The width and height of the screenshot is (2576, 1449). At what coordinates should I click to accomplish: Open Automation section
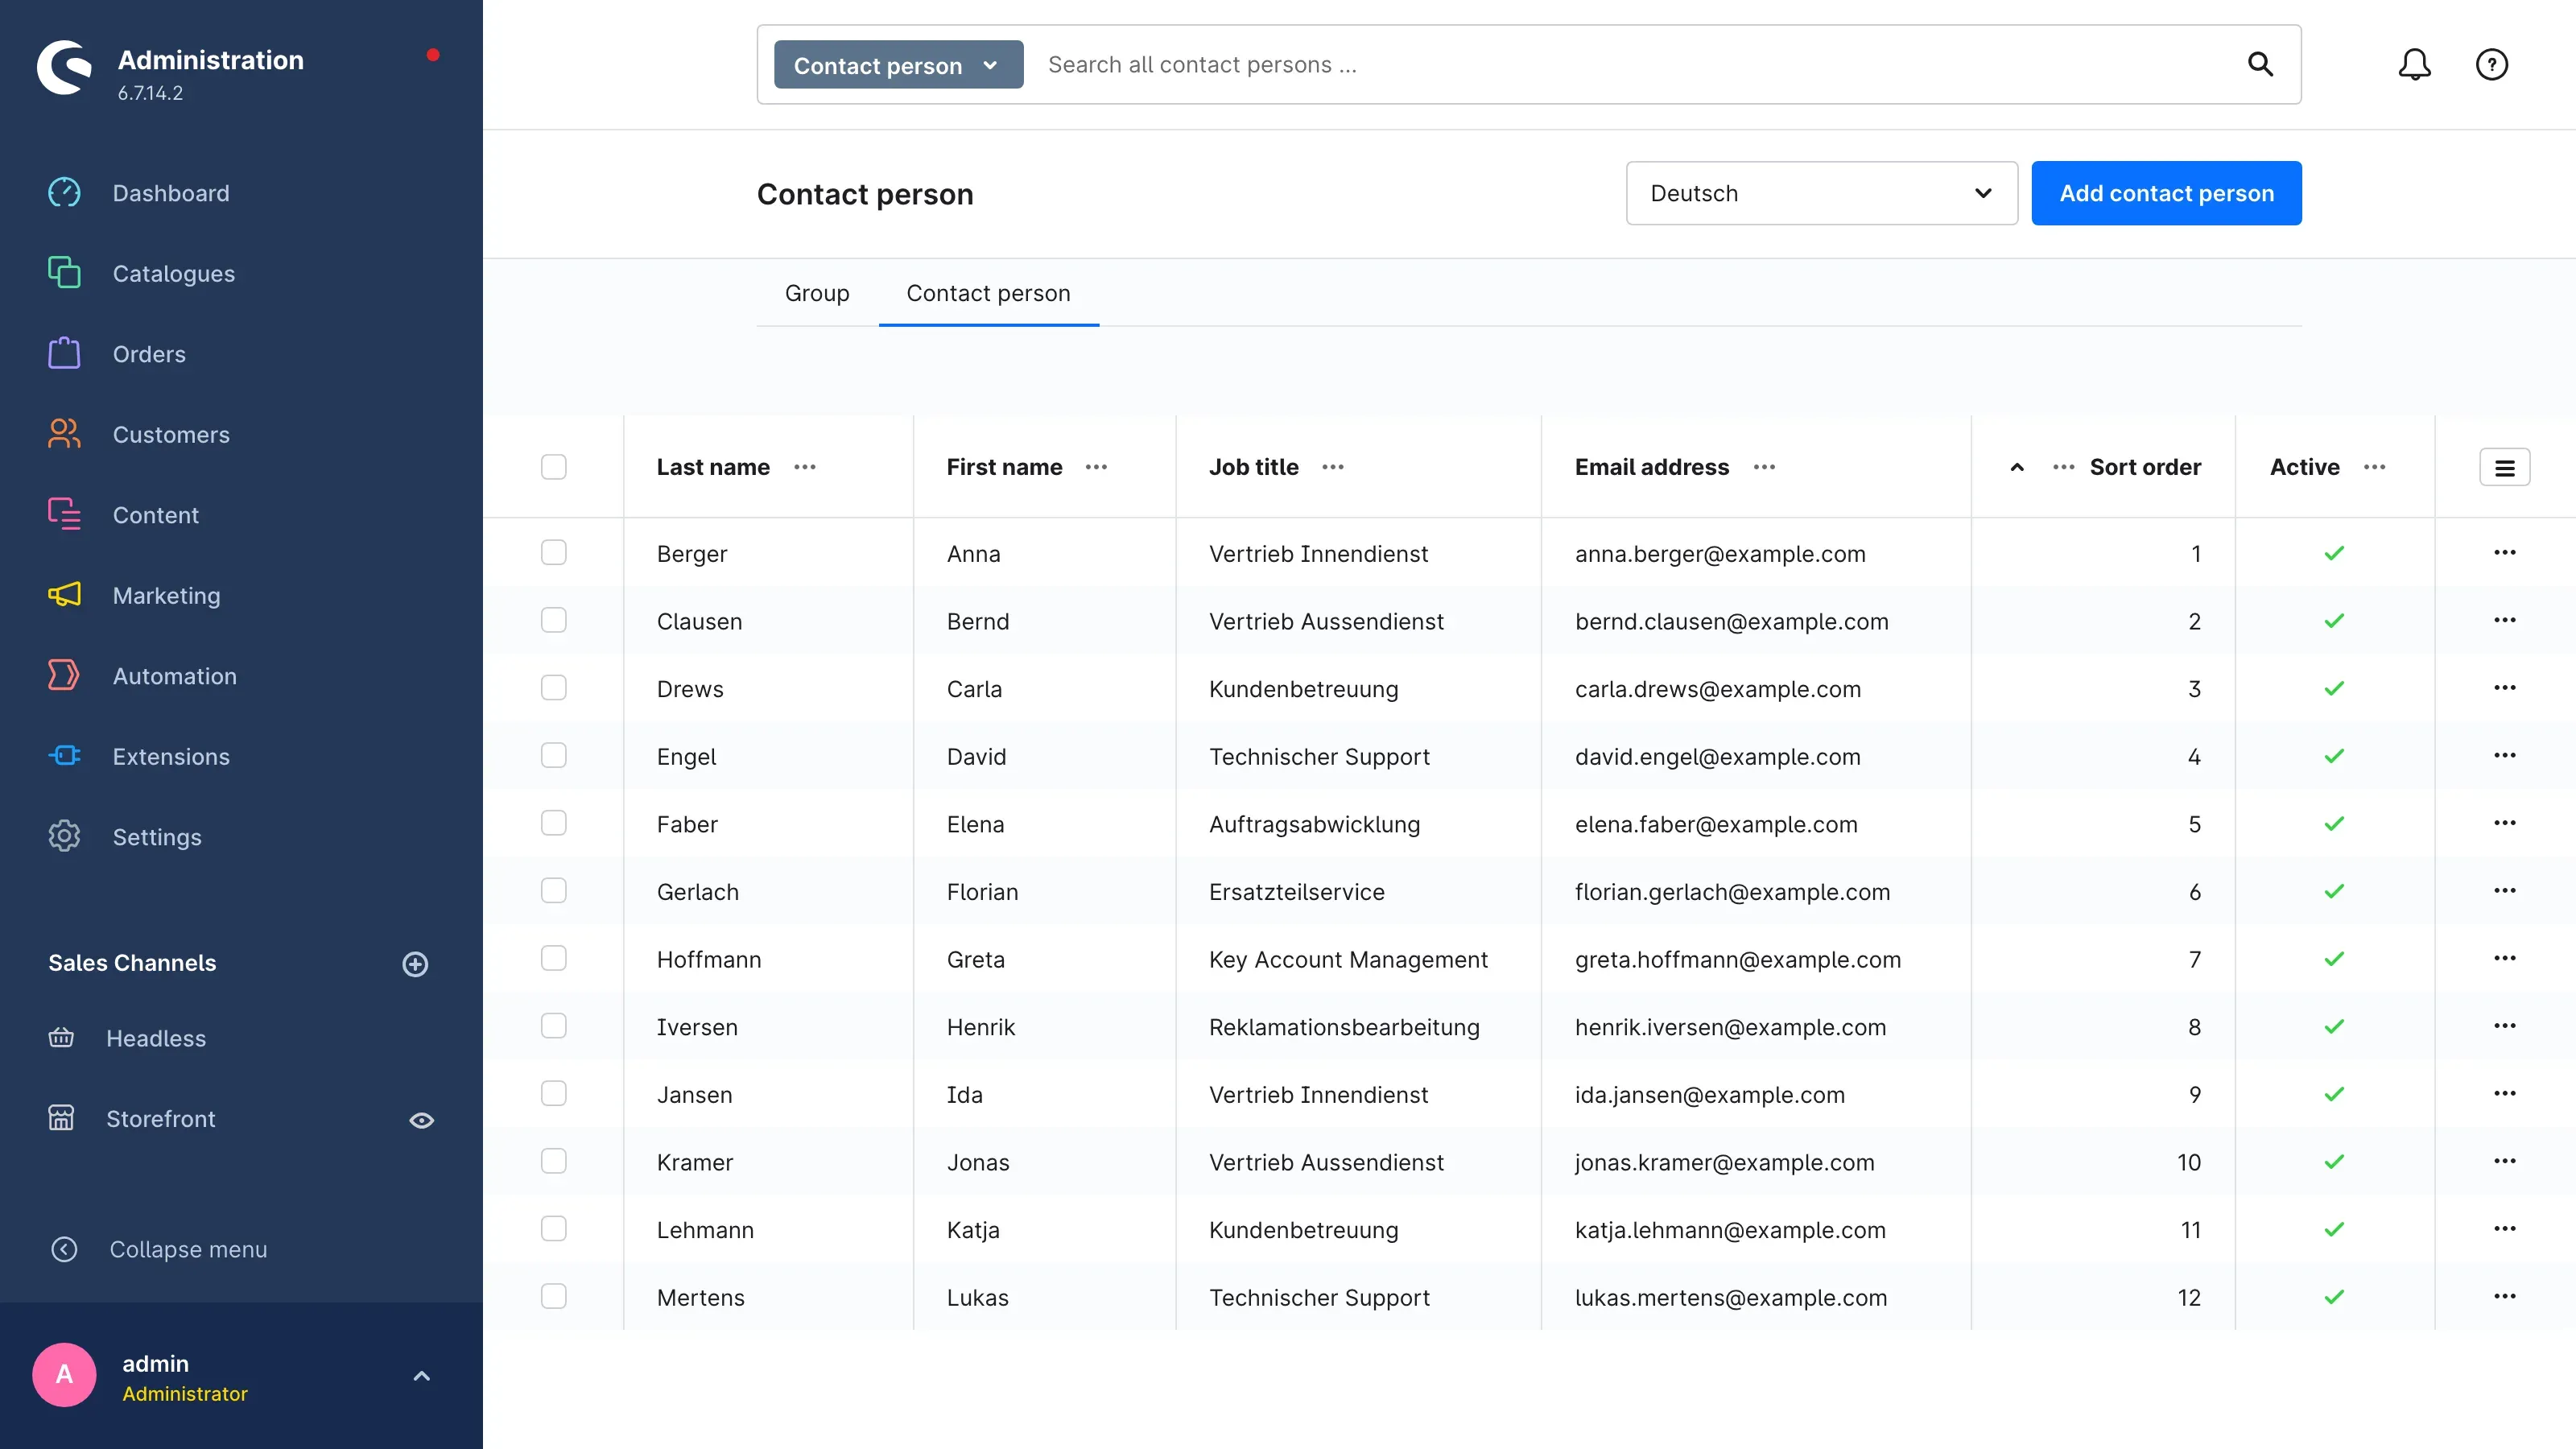pyautogui.click(x=174, y=676)
